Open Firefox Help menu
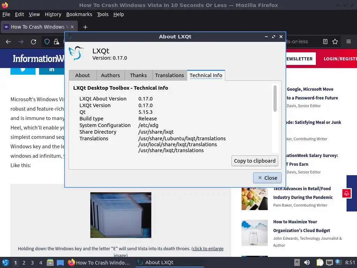Screen dimensions: 357x268 point(119,14)
